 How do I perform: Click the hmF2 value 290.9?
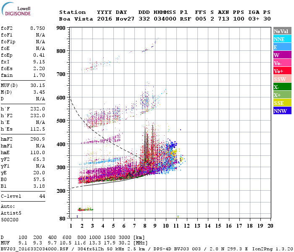click(37, 139)
